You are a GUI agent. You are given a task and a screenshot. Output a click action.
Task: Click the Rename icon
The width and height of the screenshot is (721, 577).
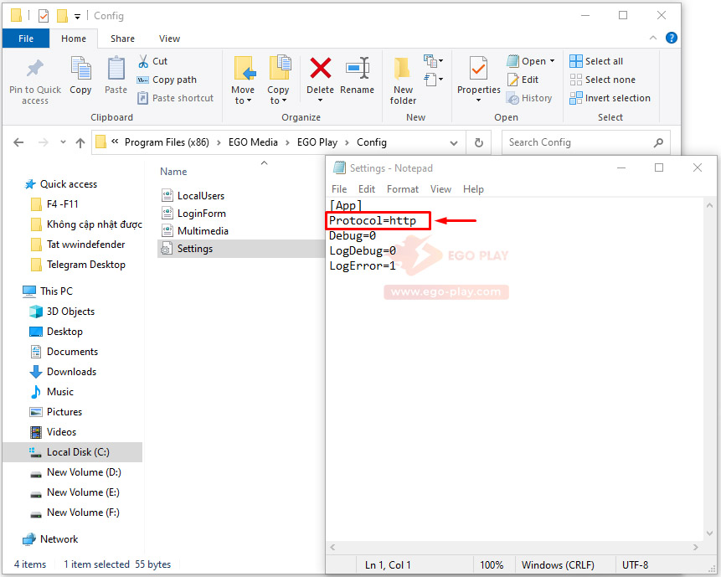[x=358, y=68]
